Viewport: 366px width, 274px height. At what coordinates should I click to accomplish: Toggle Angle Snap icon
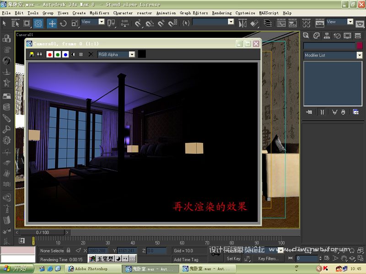click(150, 23)
